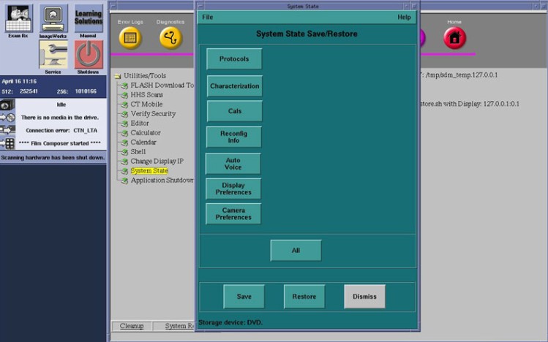Open the Learning Solutions Manual

click(x=89, y=19)
